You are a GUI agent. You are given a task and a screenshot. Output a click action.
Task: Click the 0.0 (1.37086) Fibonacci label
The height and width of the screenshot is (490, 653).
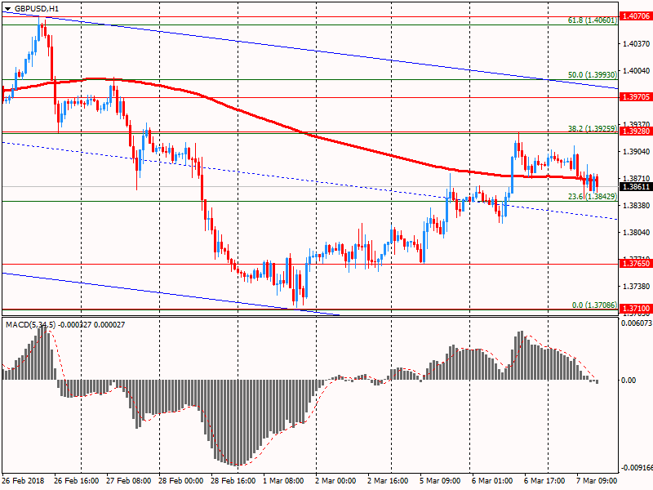(x=594, y=305)
